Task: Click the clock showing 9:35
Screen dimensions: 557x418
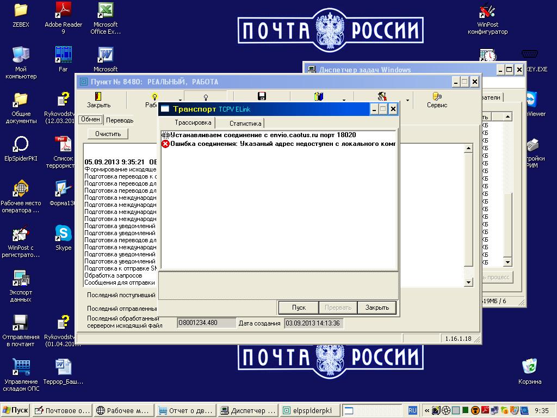Action: click(541, 410)
